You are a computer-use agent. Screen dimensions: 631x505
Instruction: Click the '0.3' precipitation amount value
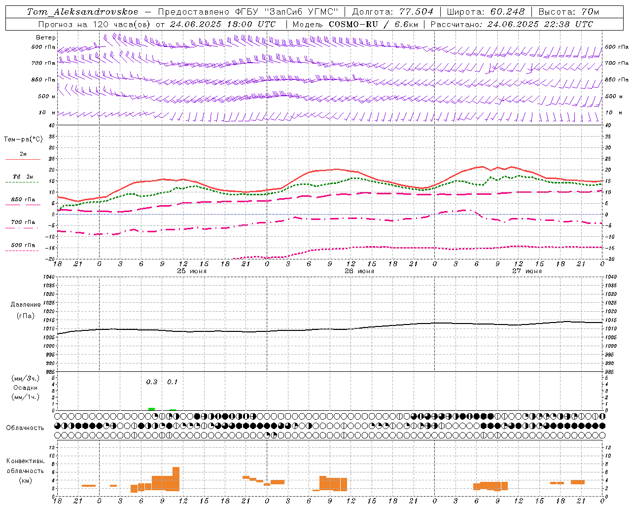[152, 382]
